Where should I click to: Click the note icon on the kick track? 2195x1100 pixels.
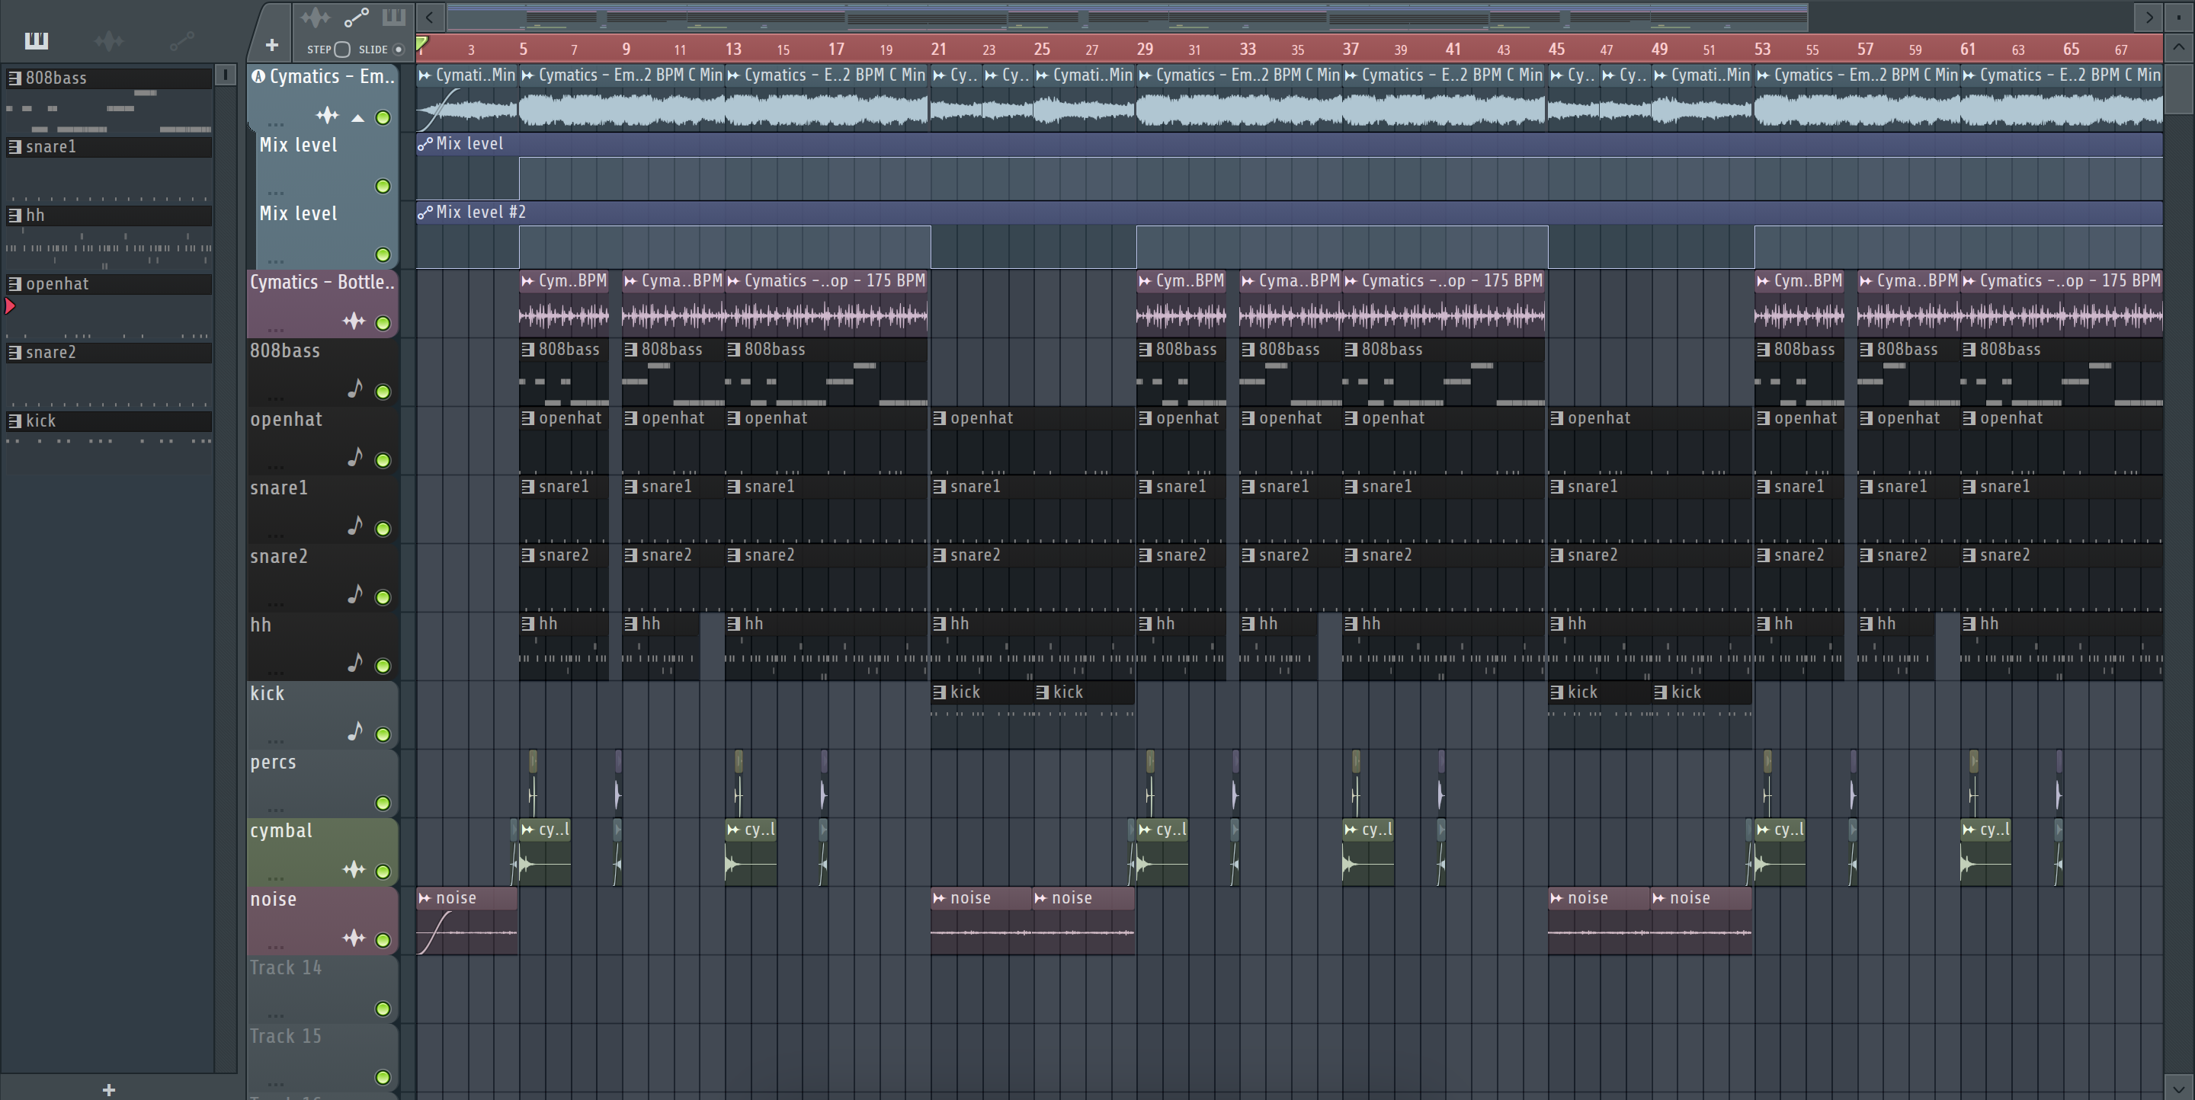[x=355, y=731]
